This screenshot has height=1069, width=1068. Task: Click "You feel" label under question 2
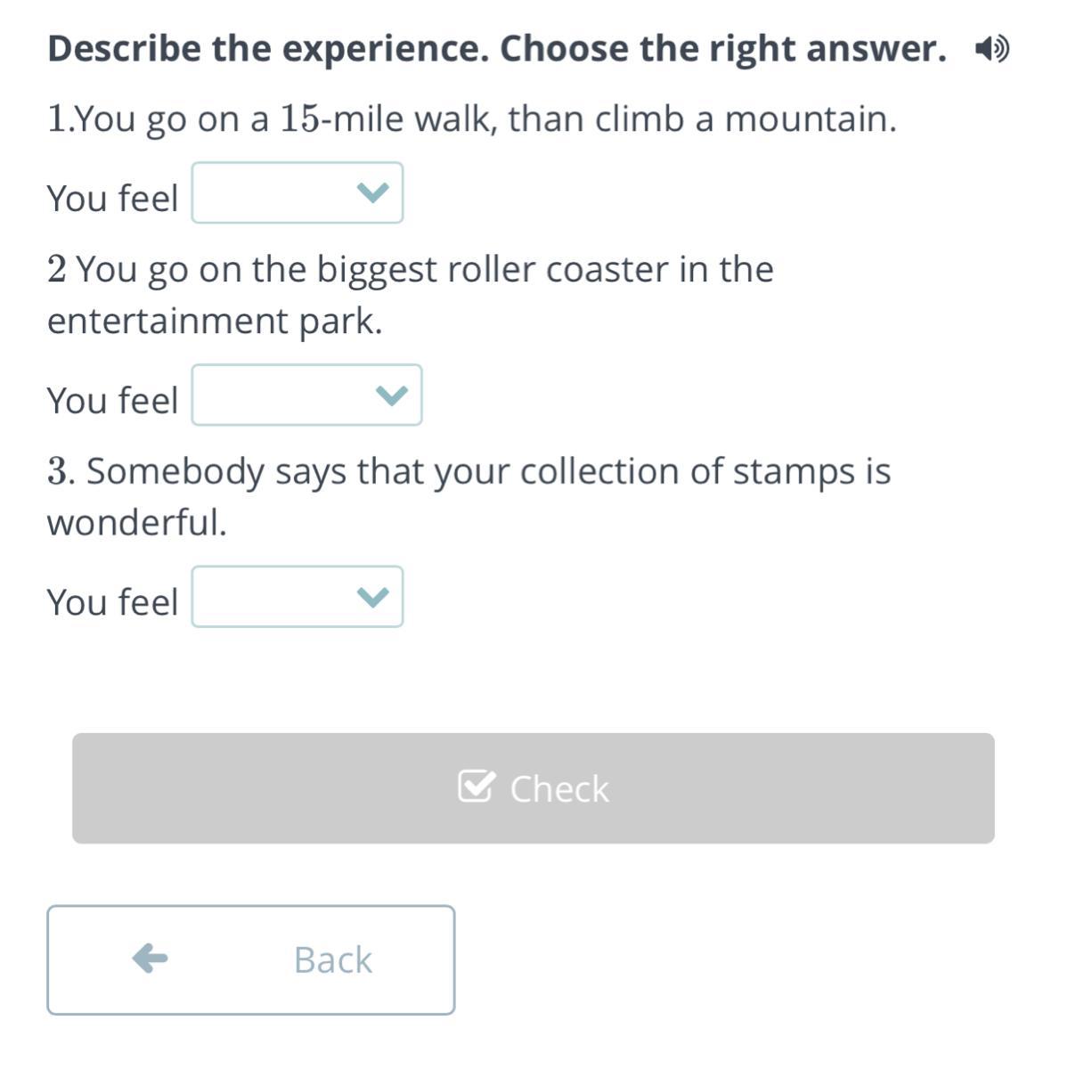[112, 400]
